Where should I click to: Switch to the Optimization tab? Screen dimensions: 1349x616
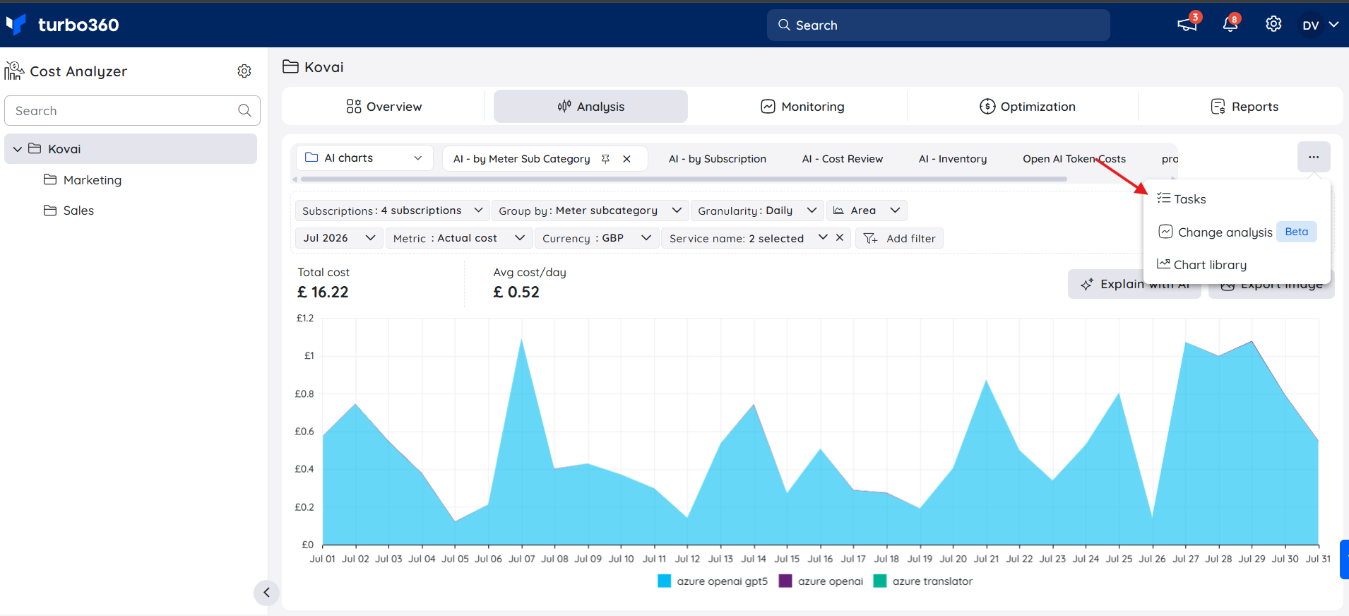[x=1028, y=107]
